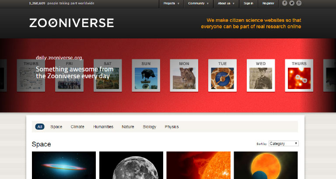
Task: Select the Humanities filter tab
Action: [103, 127]
